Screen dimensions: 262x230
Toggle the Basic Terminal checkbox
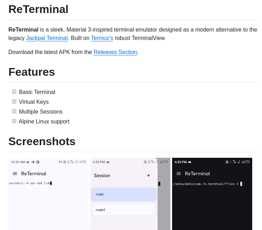point(14,92)
